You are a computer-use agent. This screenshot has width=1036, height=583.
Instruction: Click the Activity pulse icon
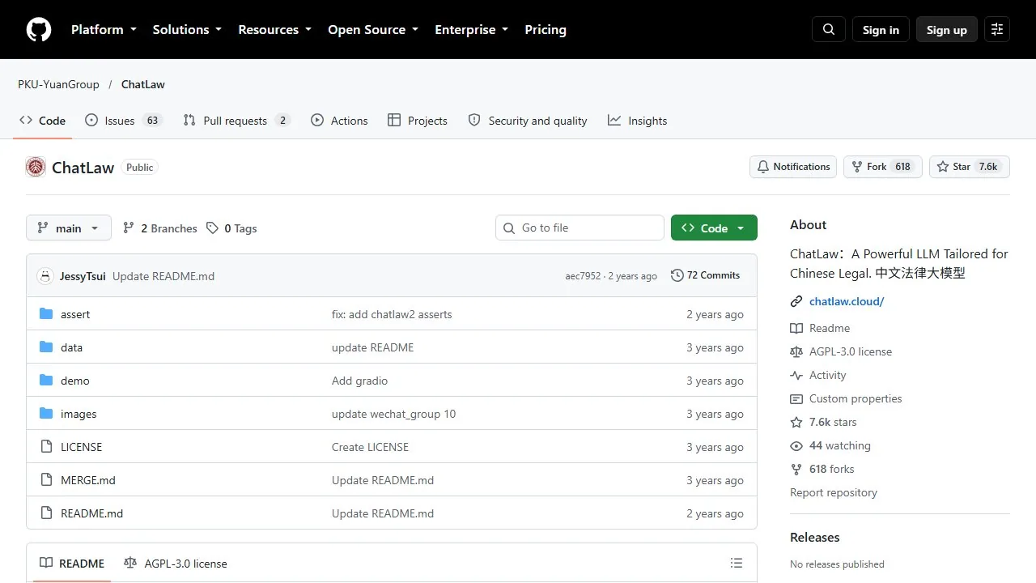tap(796, 375)
